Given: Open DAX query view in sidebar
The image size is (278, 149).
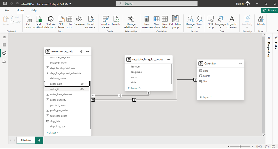Looking at the screenshot, I should click(x=4, y=62).
